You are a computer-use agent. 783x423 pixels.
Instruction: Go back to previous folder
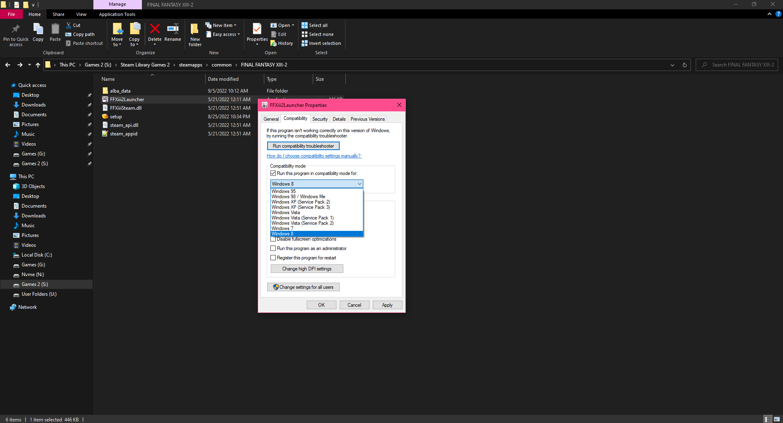[8, 65]
